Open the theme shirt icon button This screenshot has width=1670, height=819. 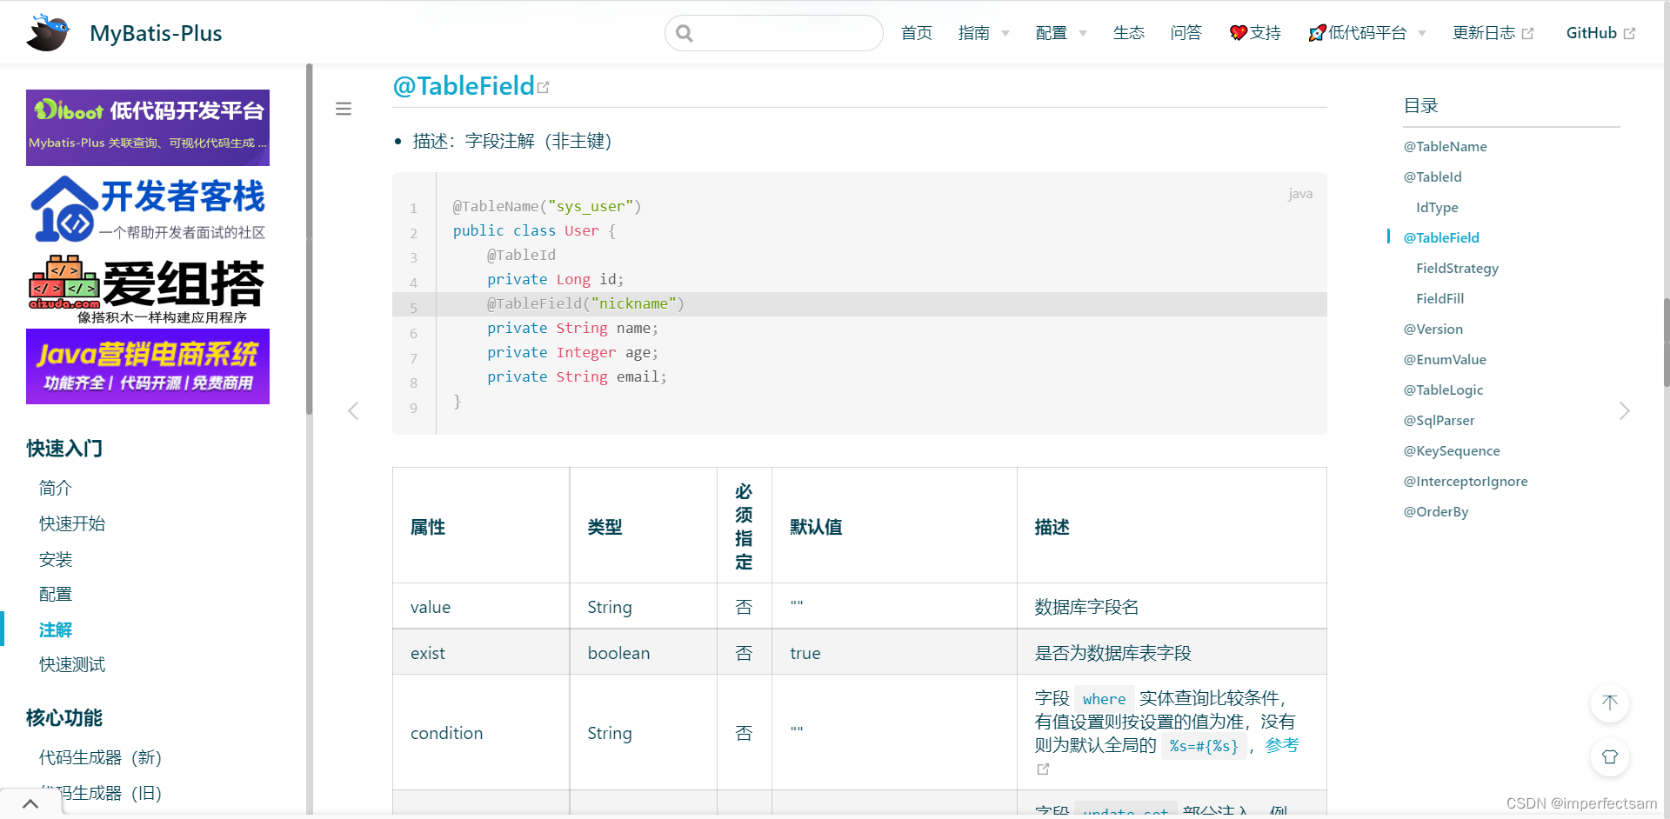[1610, 757]
